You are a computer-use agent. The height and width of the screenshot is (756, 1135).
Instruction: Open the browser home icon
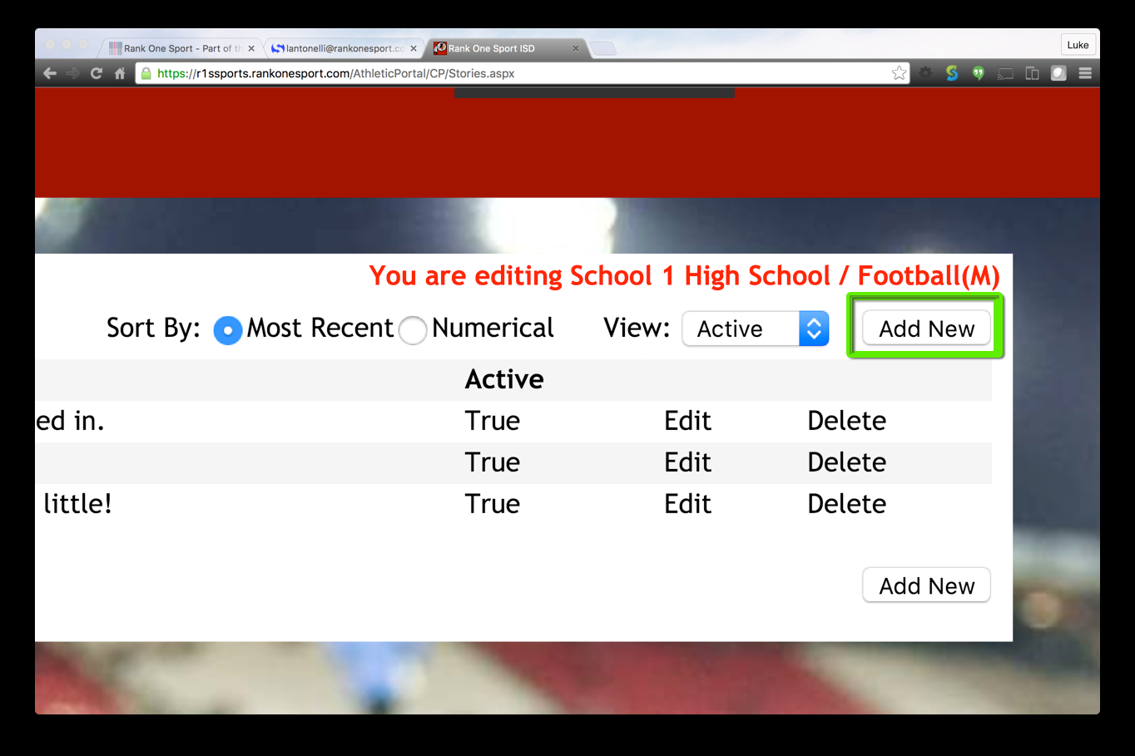[120, 73]
